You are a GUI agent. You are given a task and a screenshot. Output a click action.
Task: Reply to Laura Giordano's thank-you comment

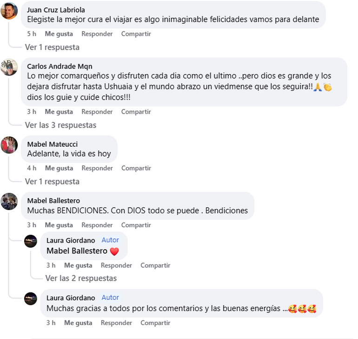[116, 323]
